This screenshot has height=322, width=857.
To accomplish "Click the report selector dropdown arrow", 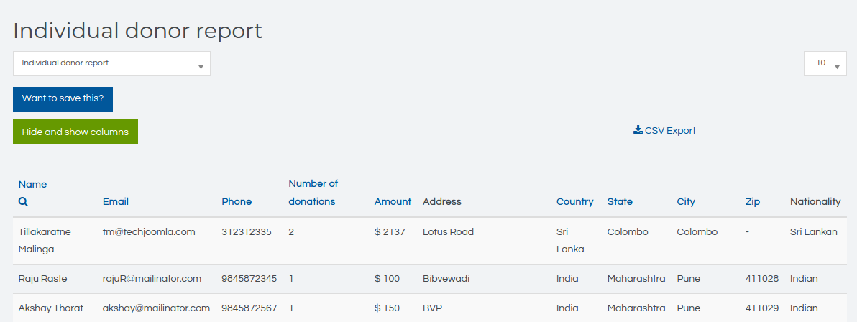I will point(201,67).
